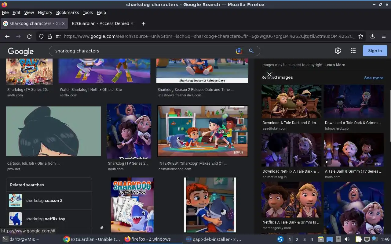This screenshot has width=391, height=244.
Task: Open the Sharkdog TV Series imdb.com poster thumbnail
Action: pos(129,131)
